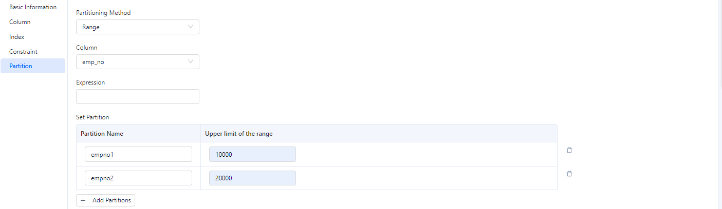Switch to the Column section in sidebar
The width and height of the screenshot is (722, 209).
[x=20, y=22]
